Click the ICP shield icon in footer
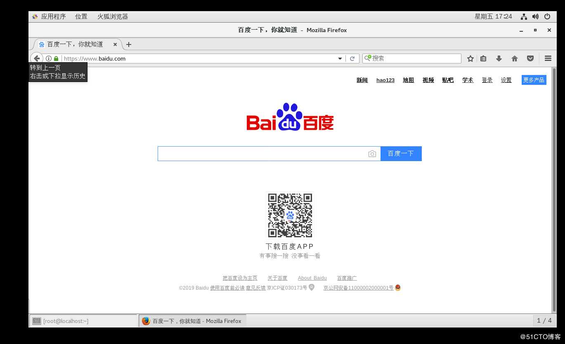 [312, 288]
